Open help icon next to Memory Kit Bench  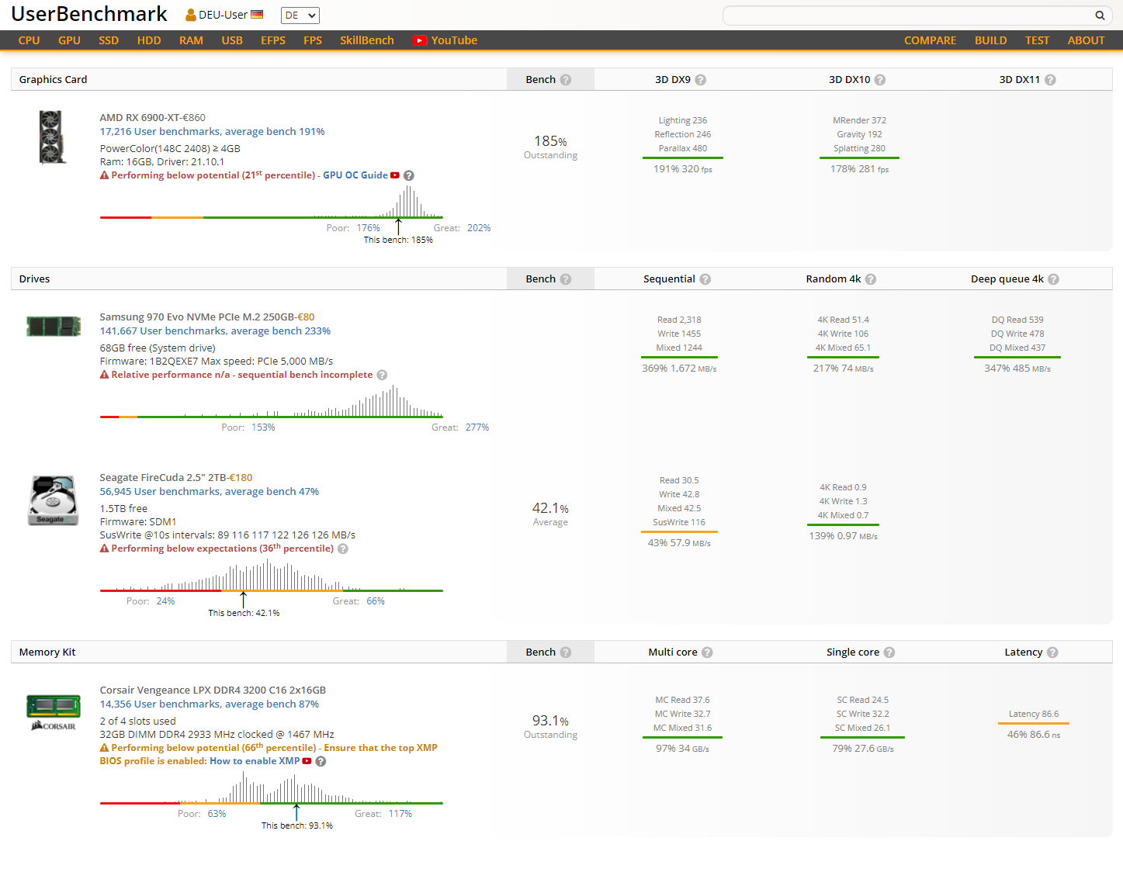[x=566, y=652]
